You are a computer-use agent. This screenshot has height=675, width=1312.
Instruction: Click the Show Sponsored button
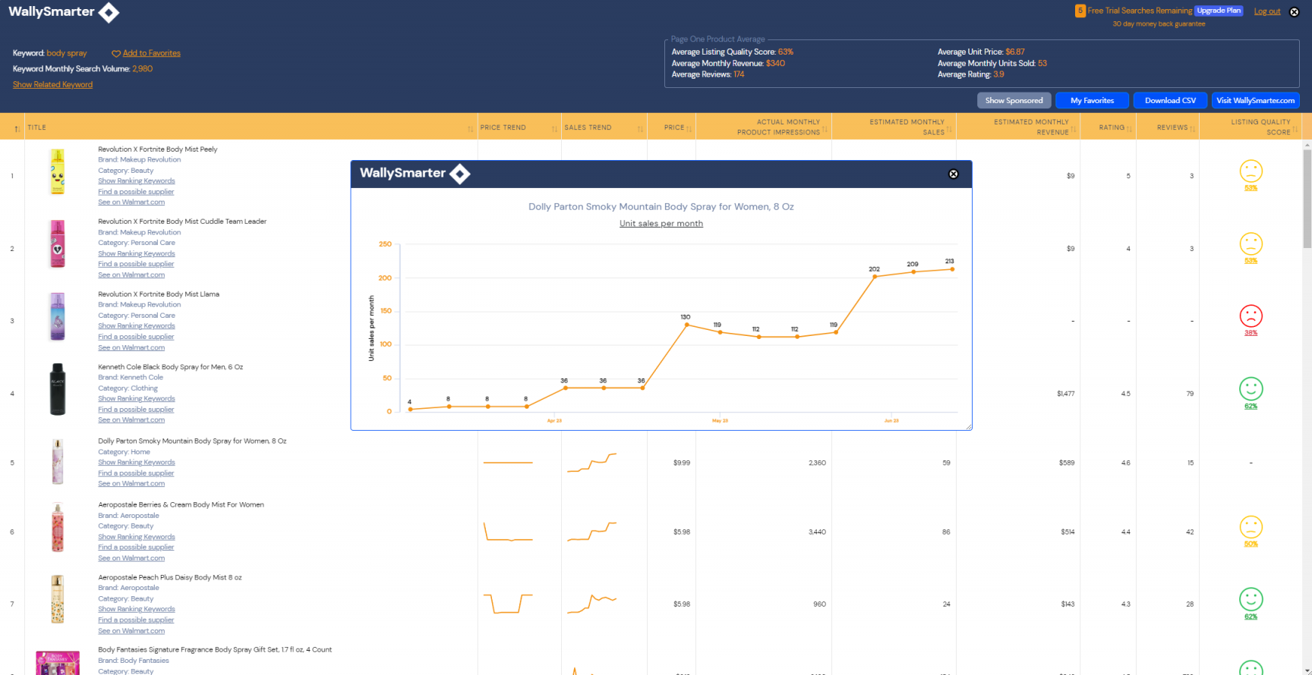(x=1014, y=100)
